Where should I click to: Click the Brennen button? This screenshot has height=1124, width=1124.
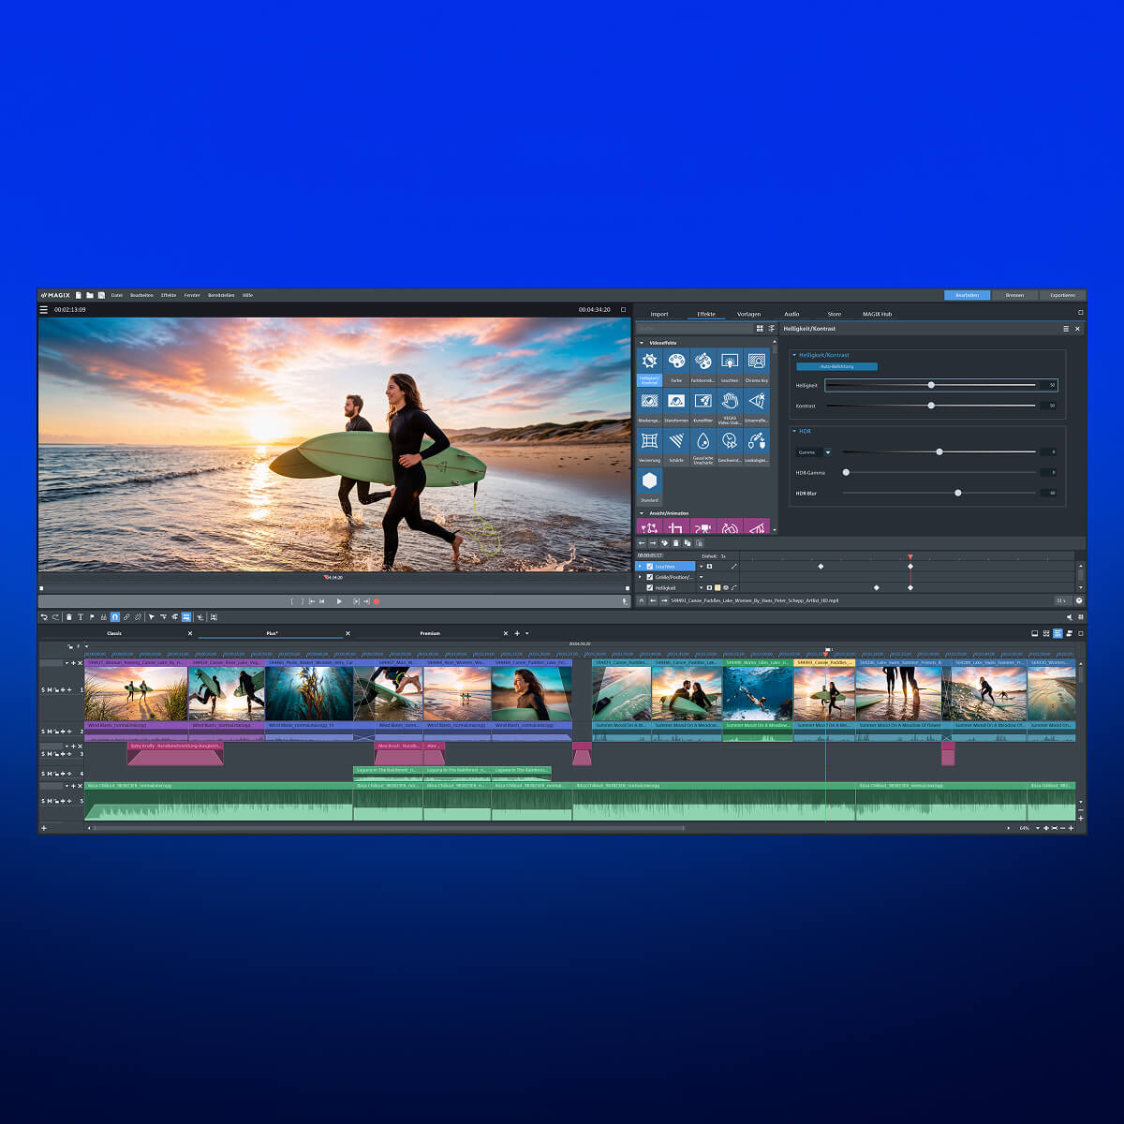(x=1014, y=295)
